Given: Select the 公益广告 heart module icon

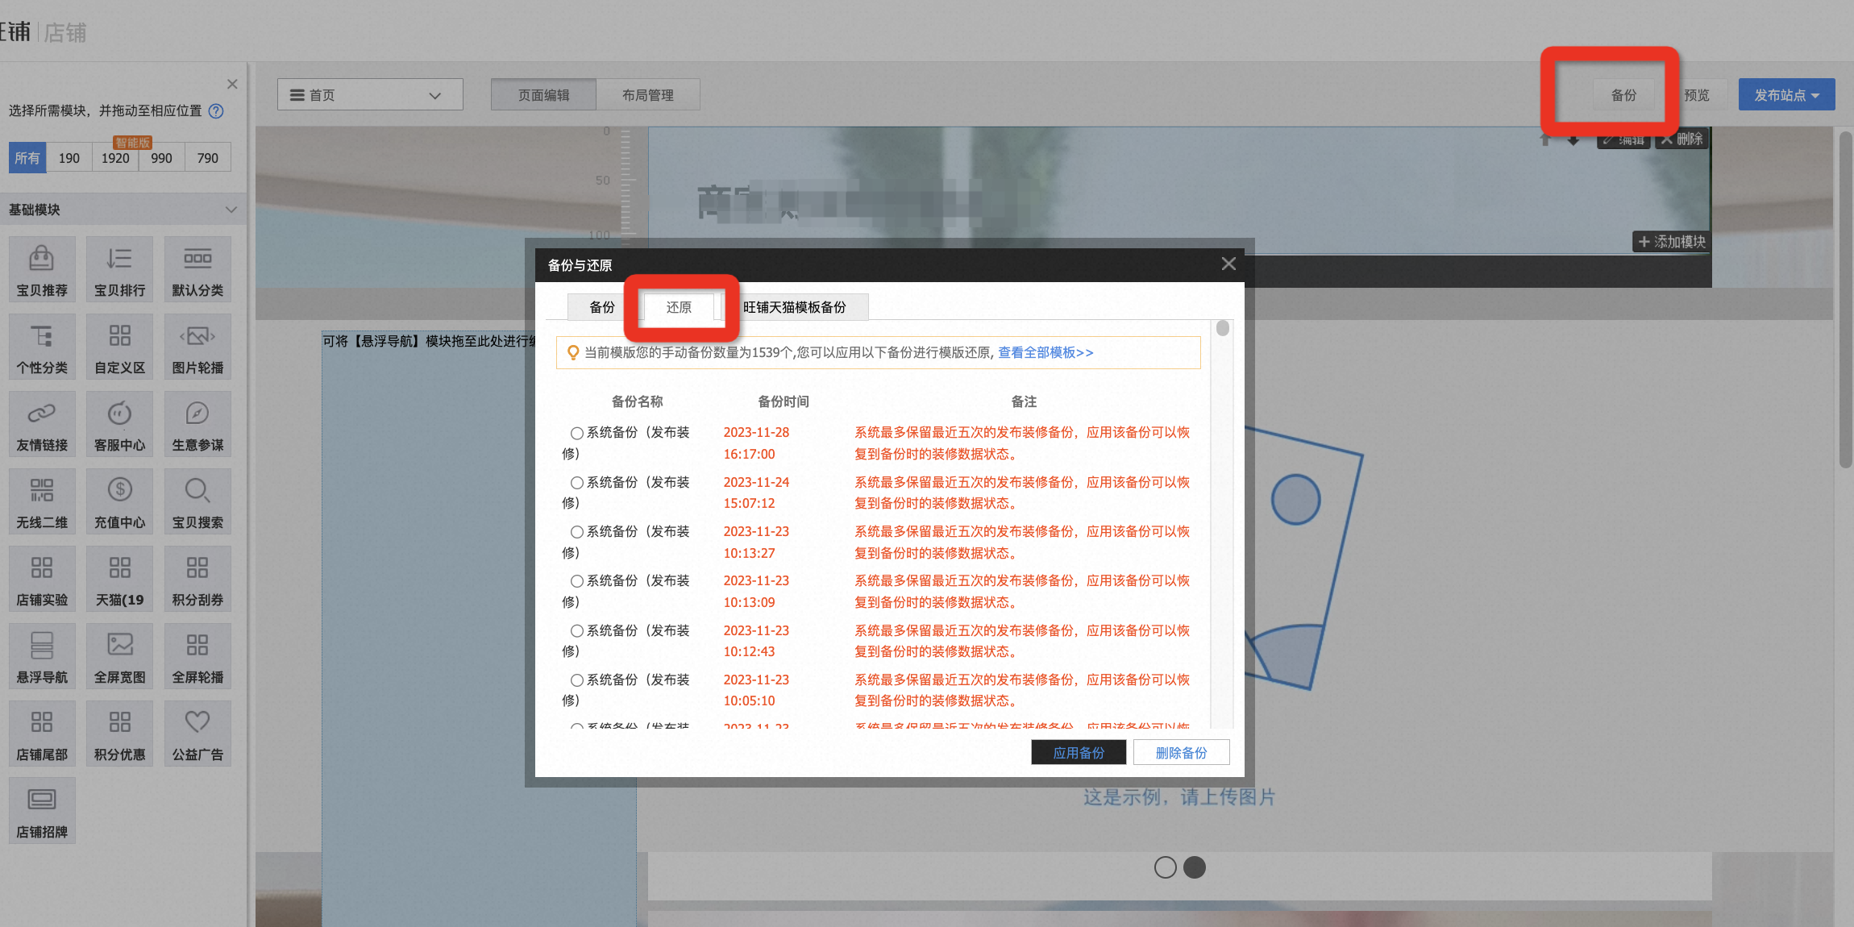Looking at the screenshot, I should click(197, 734).
